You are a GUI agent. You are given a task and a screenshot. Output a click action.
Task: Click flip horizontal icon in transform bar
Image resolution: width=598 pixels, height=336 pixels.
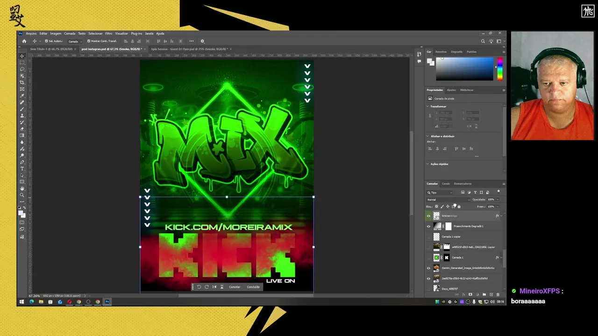click(214, 287)
